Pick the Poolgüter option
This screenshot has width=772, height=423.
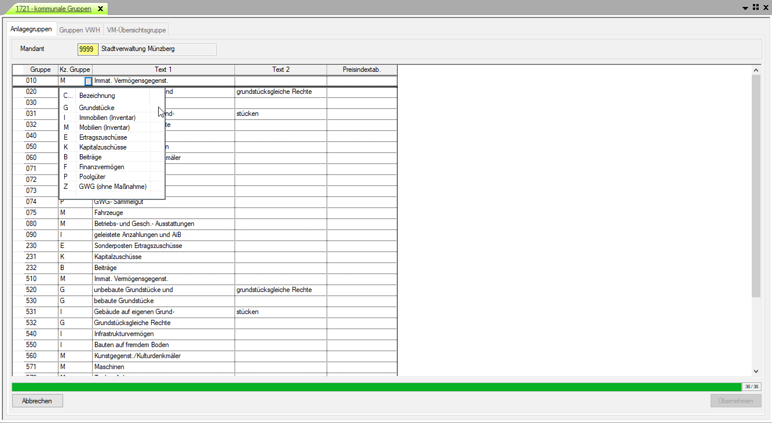click(92, 177)
